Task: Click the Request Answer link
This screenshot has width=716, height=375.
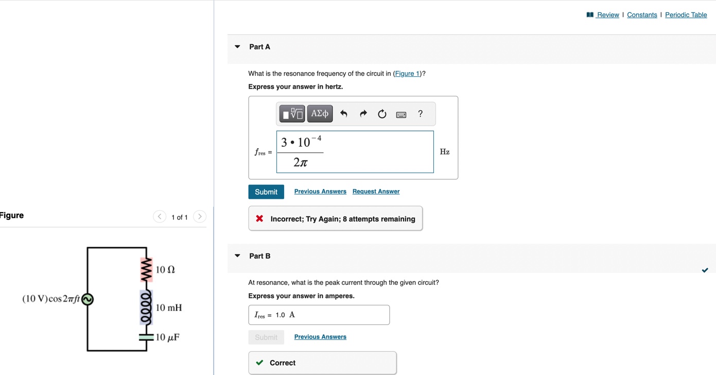Action: pos(376,192)
